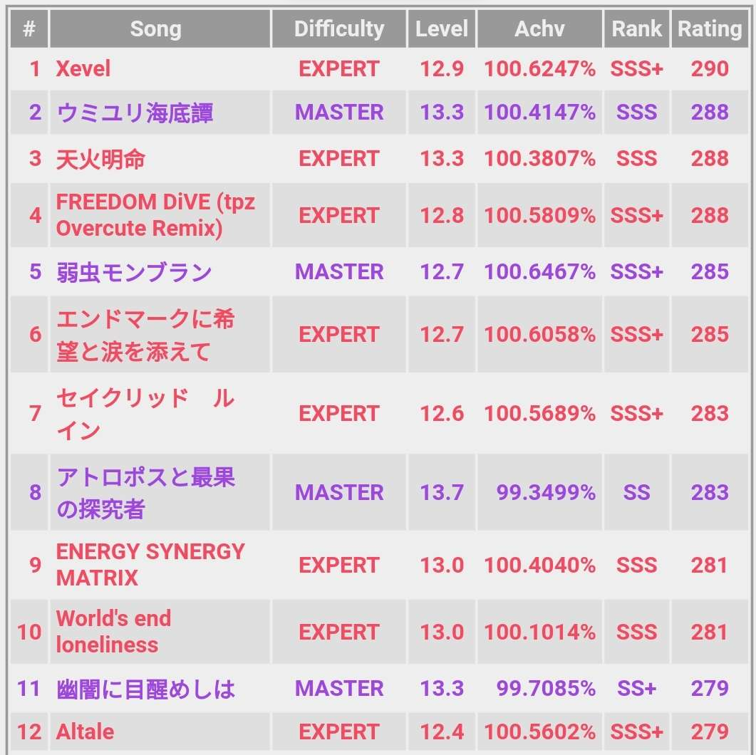Click the 100.6247% achievement cell for Xevel
This screenshot has width=756, height=755.
click(539, 69)
